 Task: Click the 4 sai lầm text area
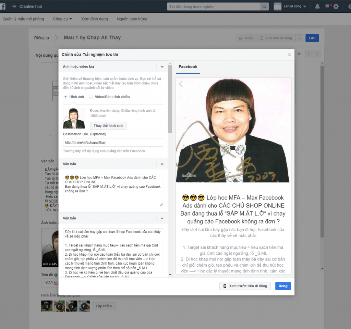point(113,253)
